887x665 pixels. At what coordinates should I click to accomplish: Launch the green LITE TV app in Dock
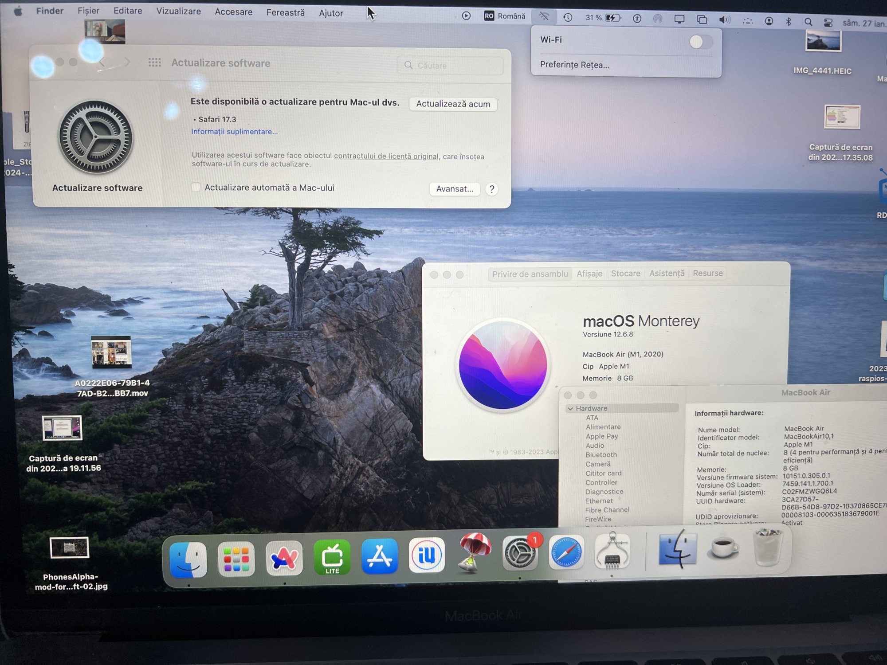(332, 557)
